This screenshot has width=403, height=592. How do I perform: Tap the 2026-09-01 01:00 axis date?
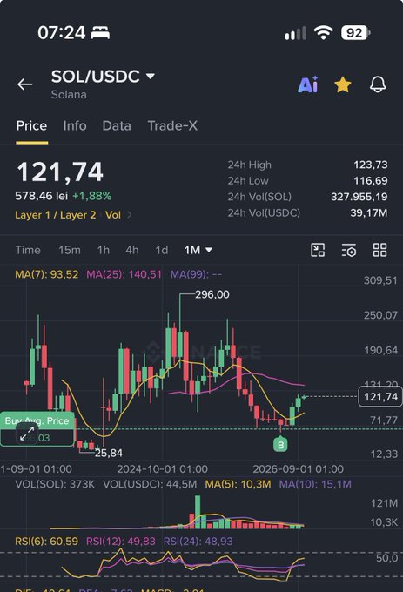pyautogui.click(x=298, y=469)
